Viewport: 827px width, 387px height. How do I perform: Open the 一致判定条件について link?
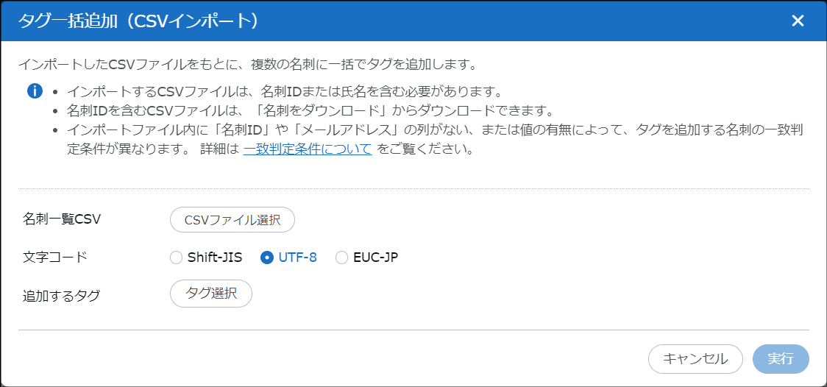coord(307,149)
